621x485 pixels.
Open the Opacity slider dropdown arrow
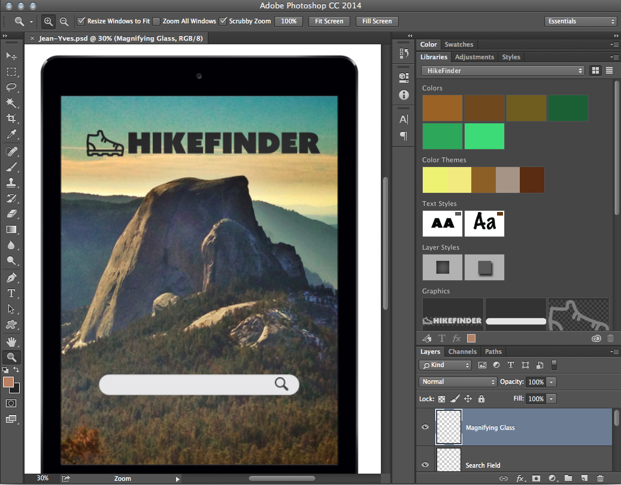552,382
